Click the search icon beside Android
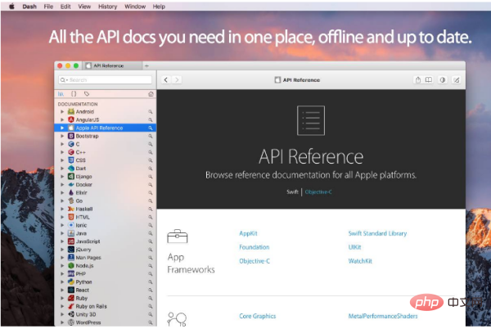Screen dimensions: 491x329 point(151,112)
